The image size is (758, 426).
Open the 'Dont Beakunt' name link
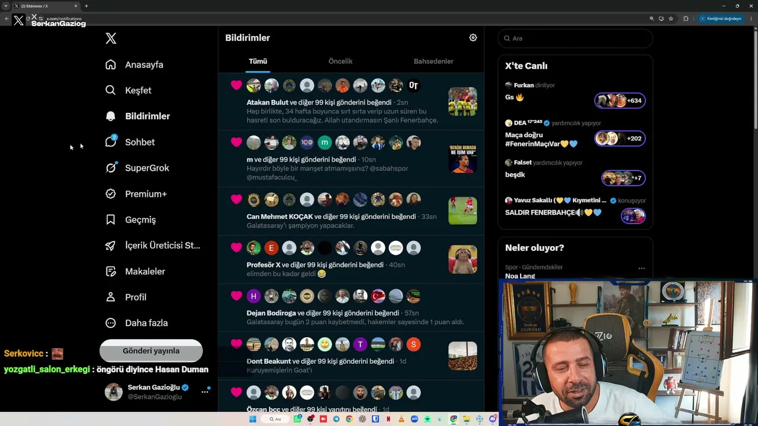coord(269,361)
